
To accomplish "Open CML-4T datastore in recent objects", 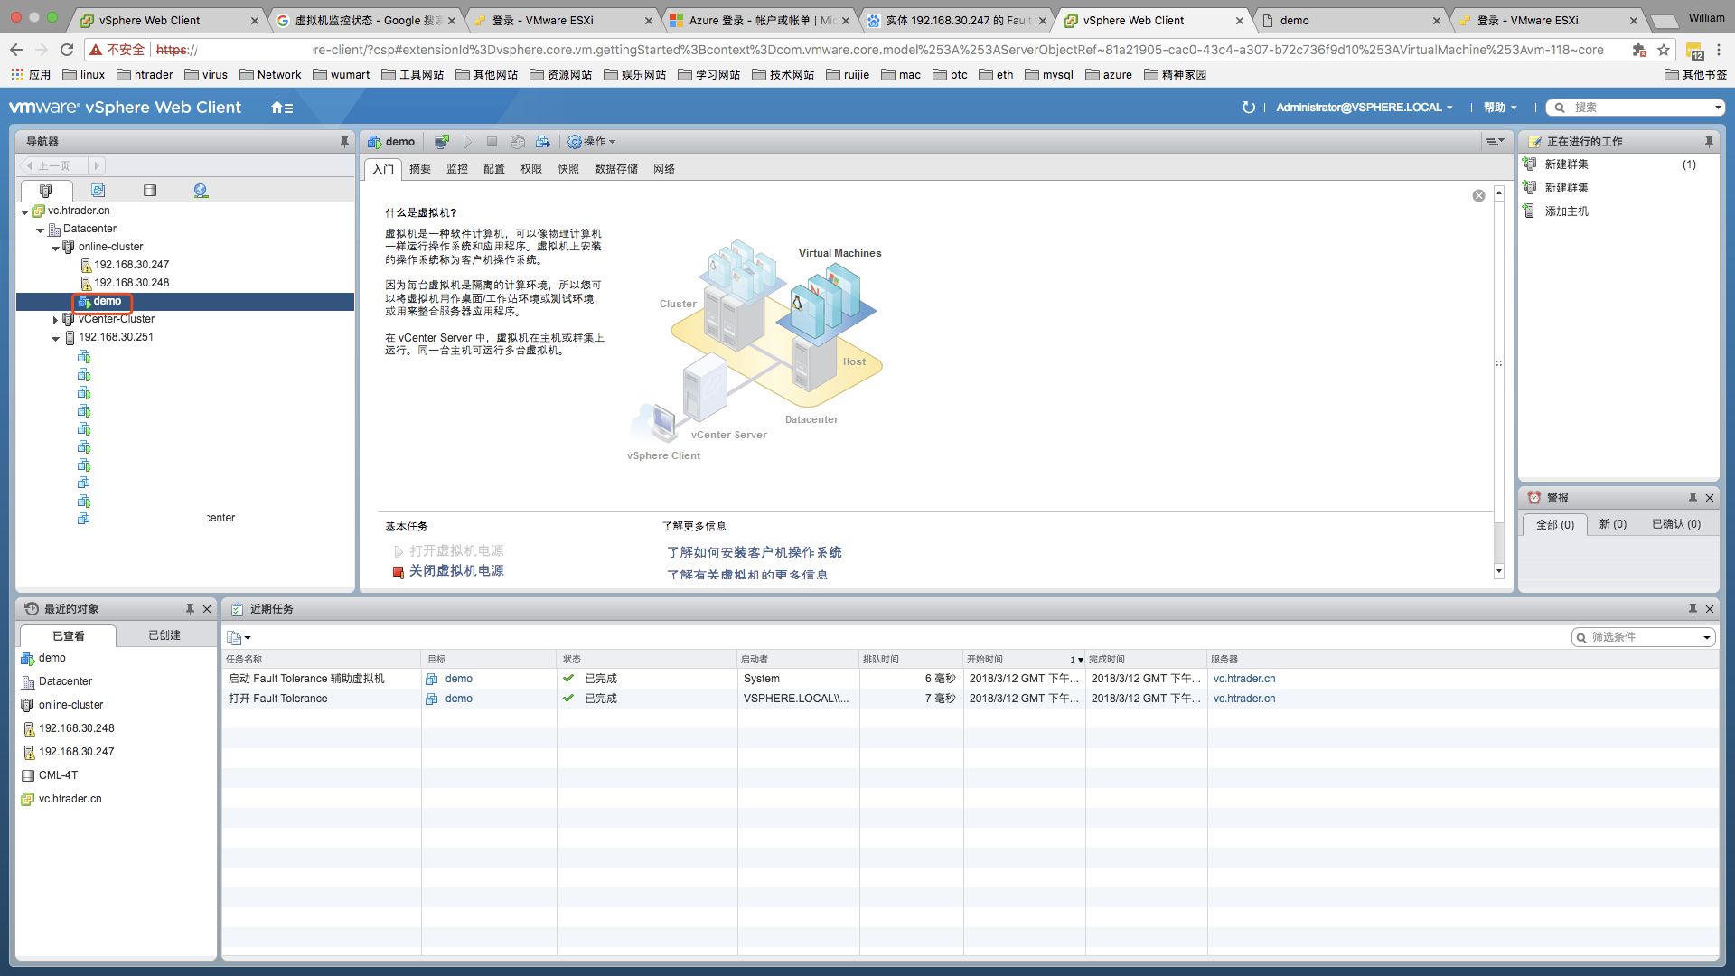I will click(58, 775).
